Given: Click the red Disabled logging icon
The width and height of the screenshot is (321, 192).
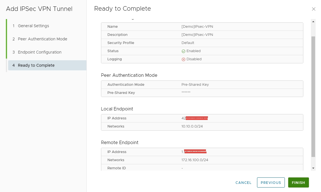Looking at the screenshot, I should pyautogui.click(x=184, y=59).
